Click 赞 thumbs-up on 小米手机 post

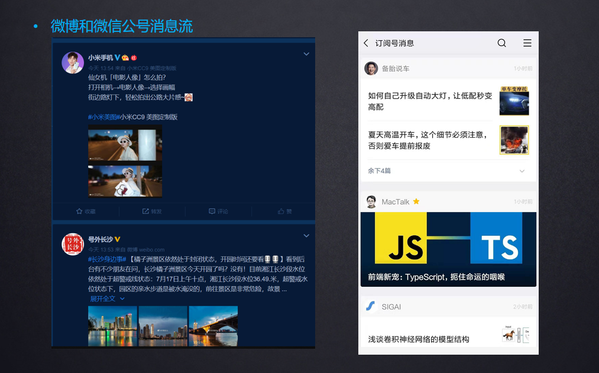pyautogui.click(x=285, y=211)
